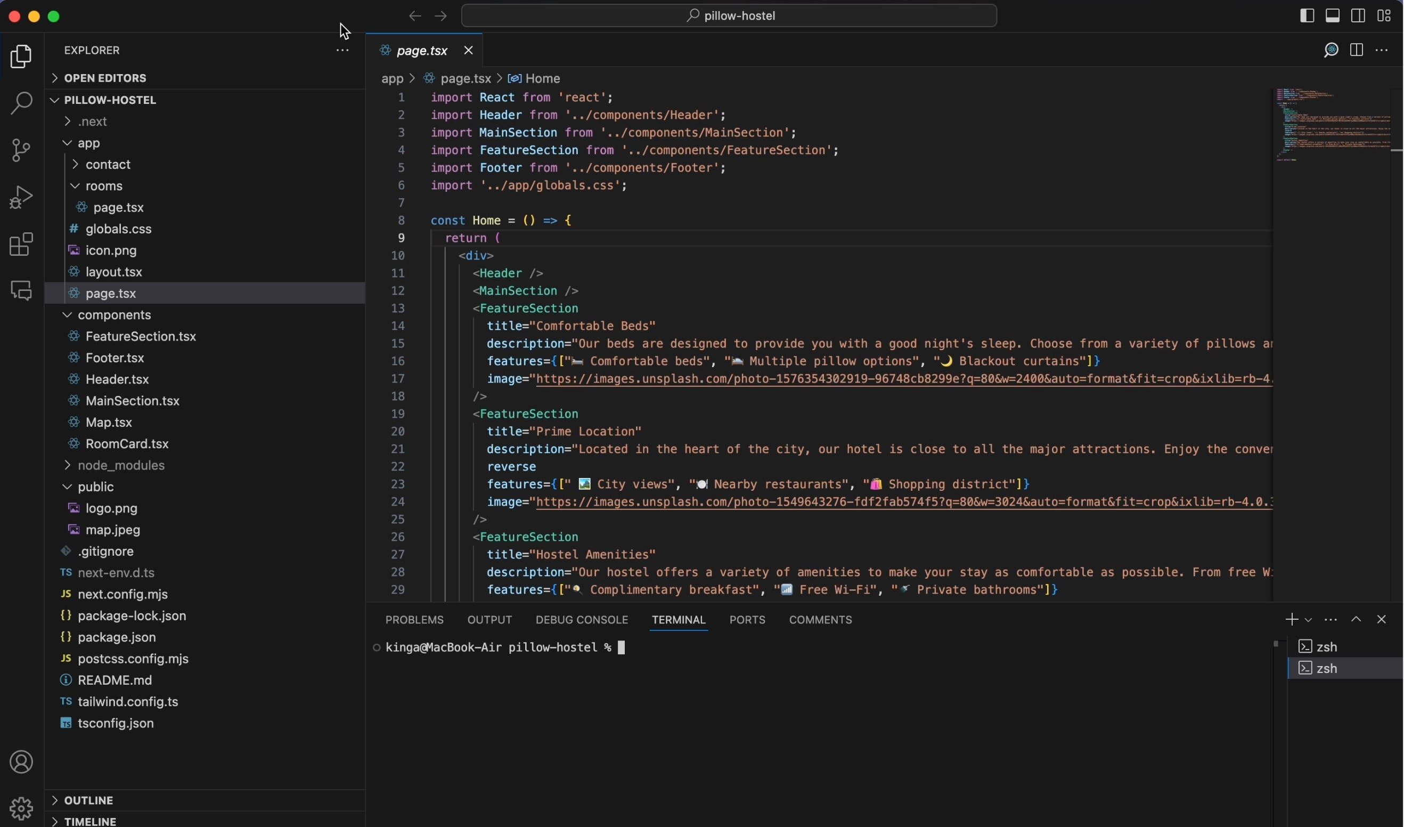The width and height of the screenshot is (1404, 827).
Task: Open tailwind.config.ts file
Action: click(x=205, y=702)
